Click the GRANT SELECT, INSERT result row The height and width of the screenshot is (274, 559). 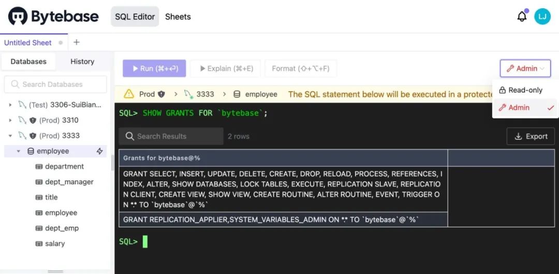point(283,190)
